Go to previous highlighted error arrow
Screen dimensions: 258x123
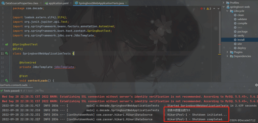[215, 9]
